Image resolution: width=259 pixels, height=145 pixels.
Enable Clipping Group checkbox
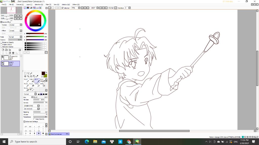click(x=1, y=45)
